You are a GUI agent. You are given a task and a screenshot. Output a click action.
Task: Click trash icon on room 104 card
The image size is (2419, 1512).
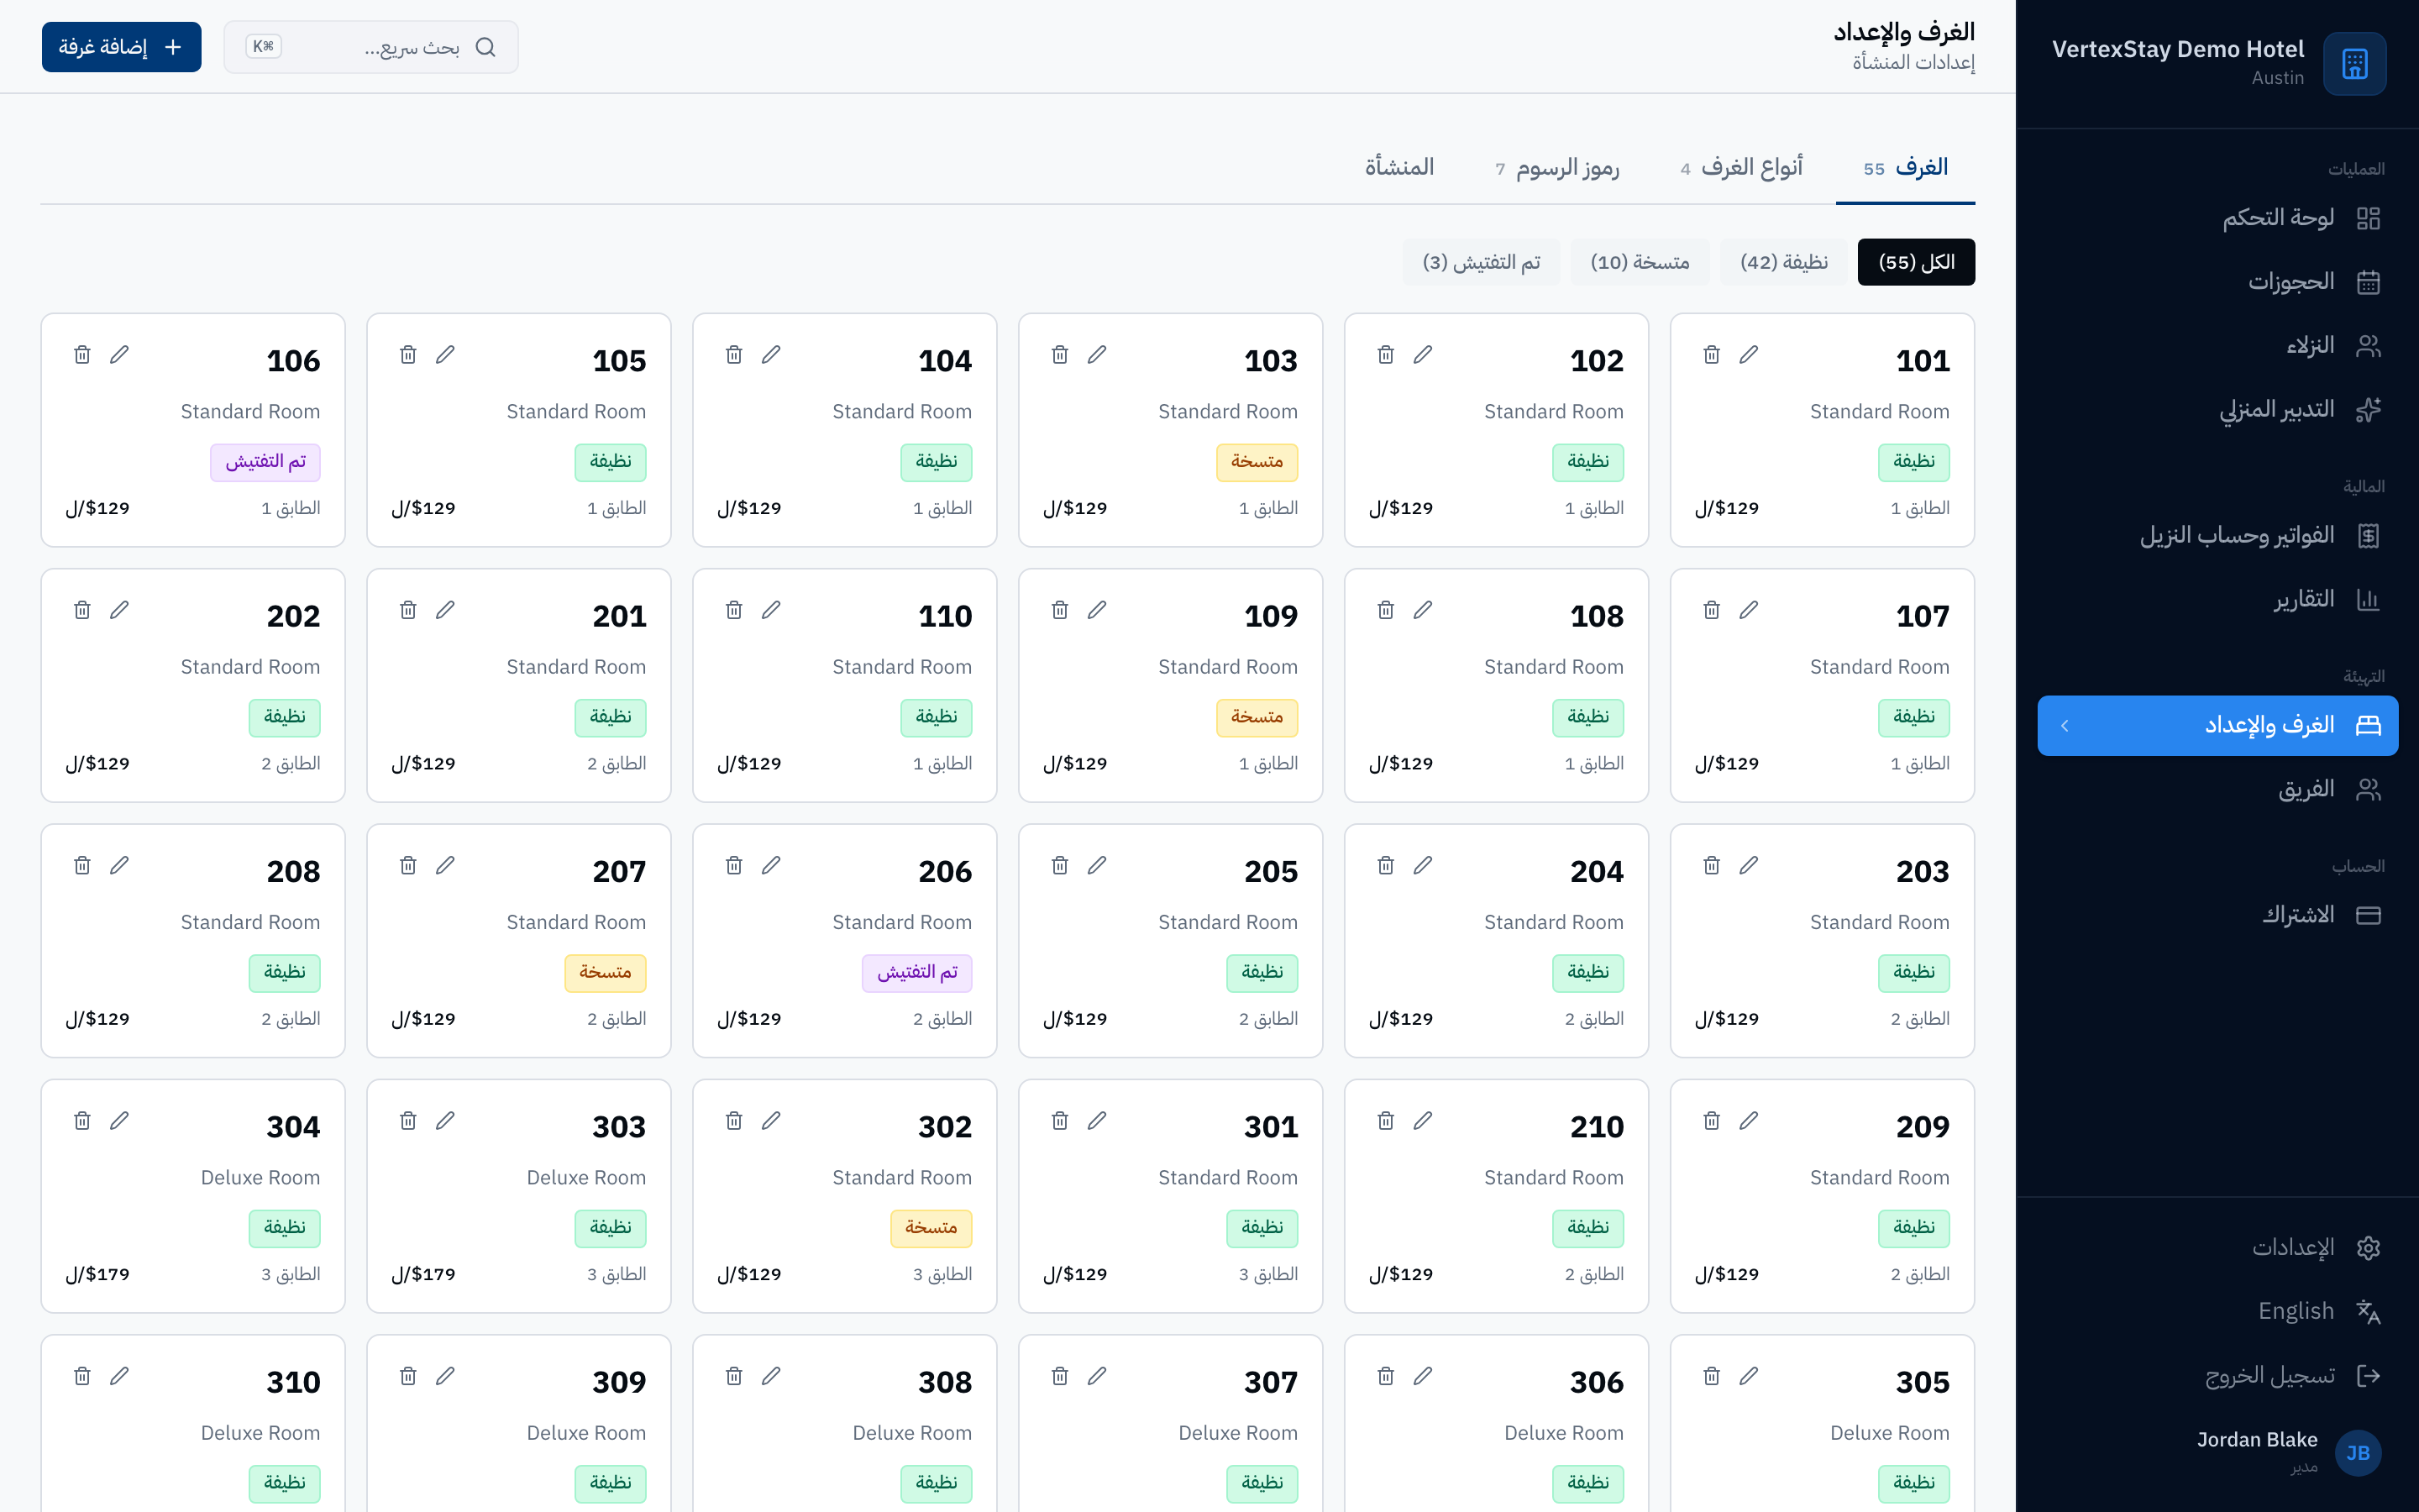click(x=734, y=355)
